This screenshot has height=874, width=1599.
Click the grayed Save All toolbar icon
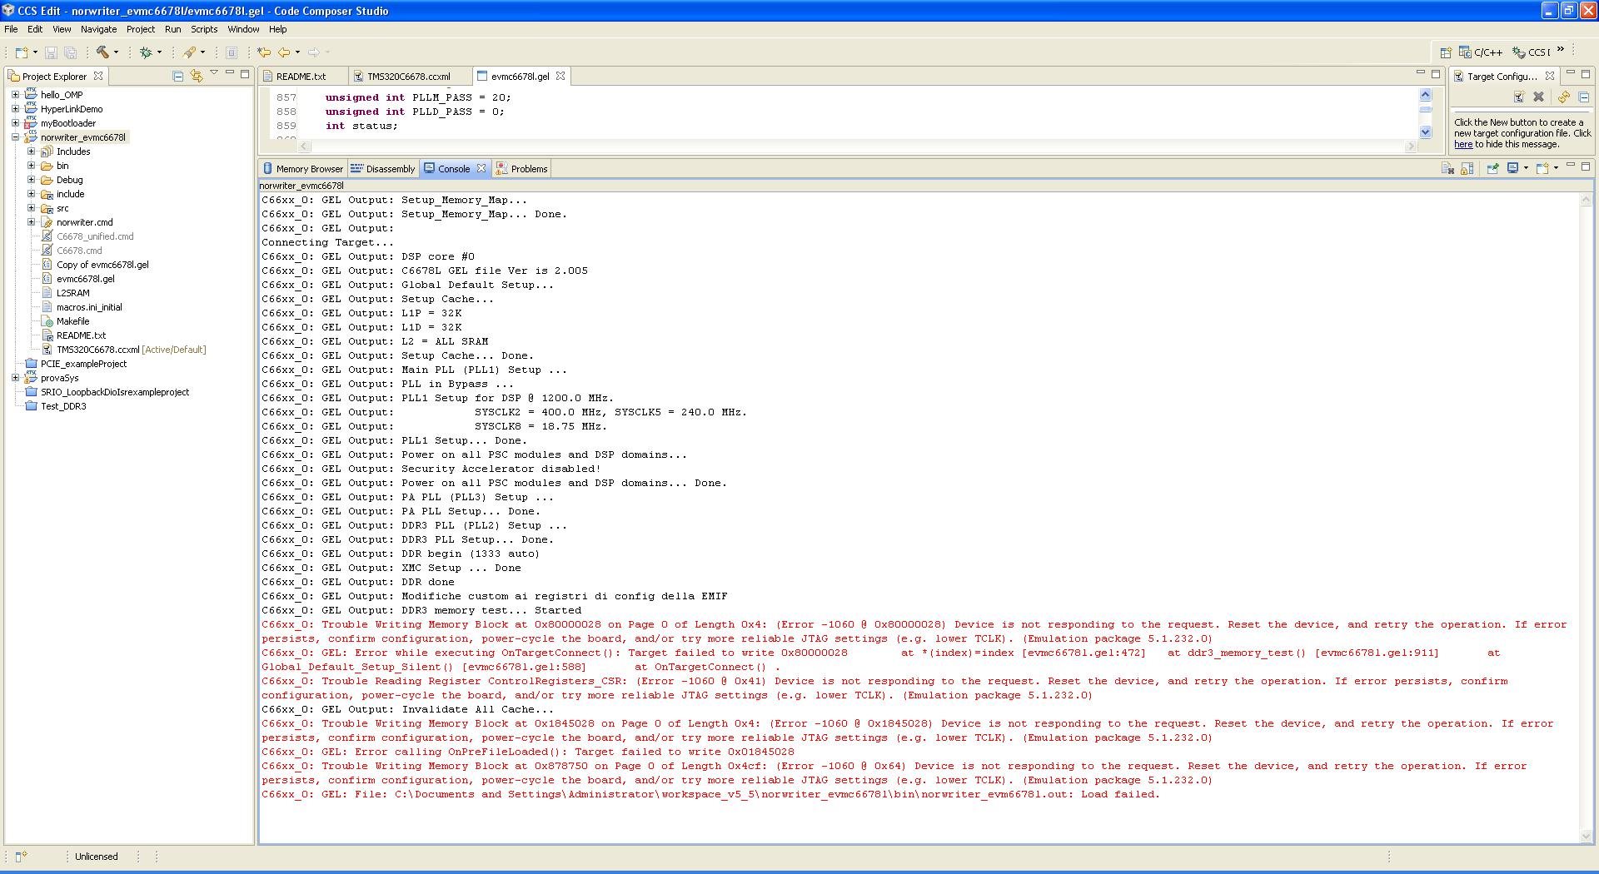[x=71, y=52]
